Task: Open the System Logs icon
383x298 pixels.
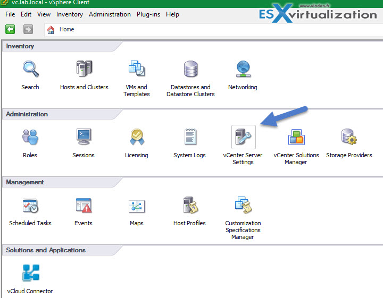Action: (x=190, y=137)
